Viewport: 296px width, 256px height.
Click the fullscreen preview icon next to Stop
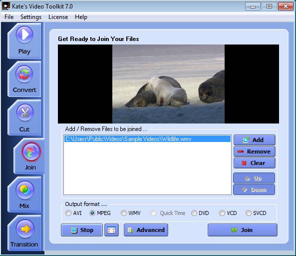pos(111,230)
